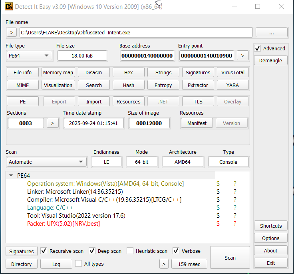Click the question mark on Packer UPX row
This screenshot has width=294, height=274.
pos(235,224)
